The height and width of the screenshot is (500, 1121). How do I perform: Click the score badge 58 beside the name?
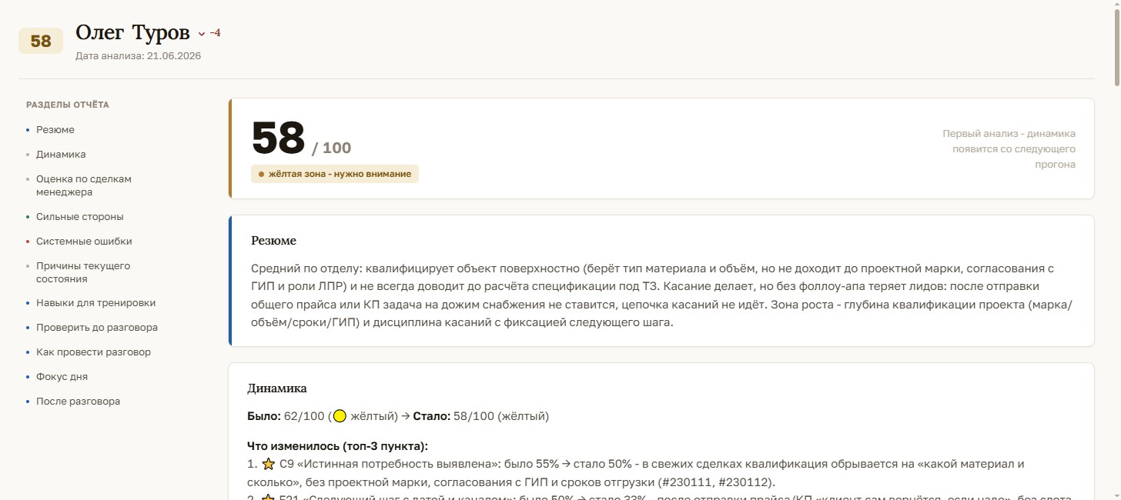(41, 42)
